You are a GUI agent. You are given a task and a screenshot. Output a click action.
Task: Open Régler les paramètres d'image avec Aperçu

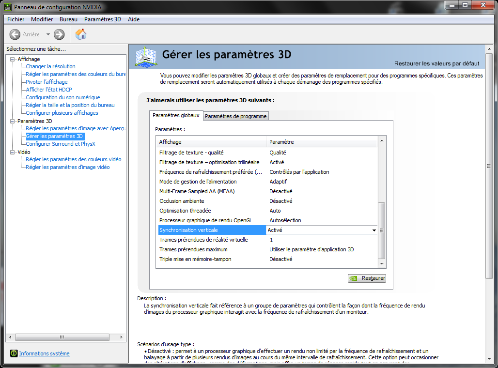[x=76, y=128]
